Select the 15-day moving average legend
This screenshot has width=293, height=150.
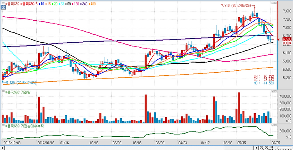48,4
